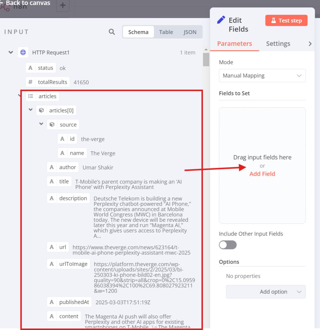Click the plus icon at the top bar
The width and height of the screenshot is (320, 330).
[x=63, y=5]
